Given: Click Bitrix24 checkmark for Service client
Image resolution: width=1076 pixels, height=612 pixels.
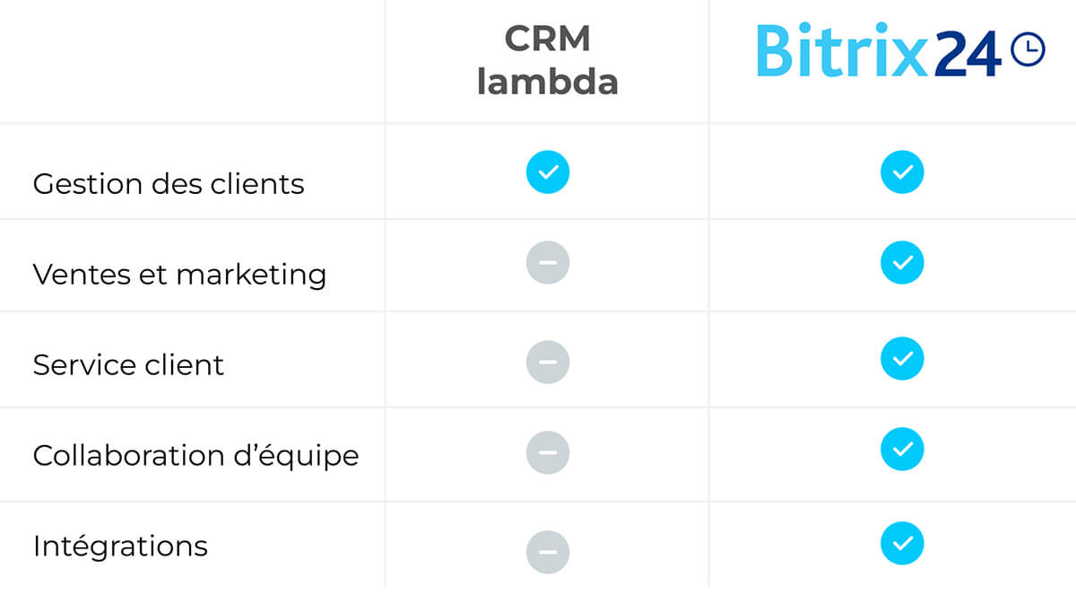Looking at the screenshot, I should (902, 359).
